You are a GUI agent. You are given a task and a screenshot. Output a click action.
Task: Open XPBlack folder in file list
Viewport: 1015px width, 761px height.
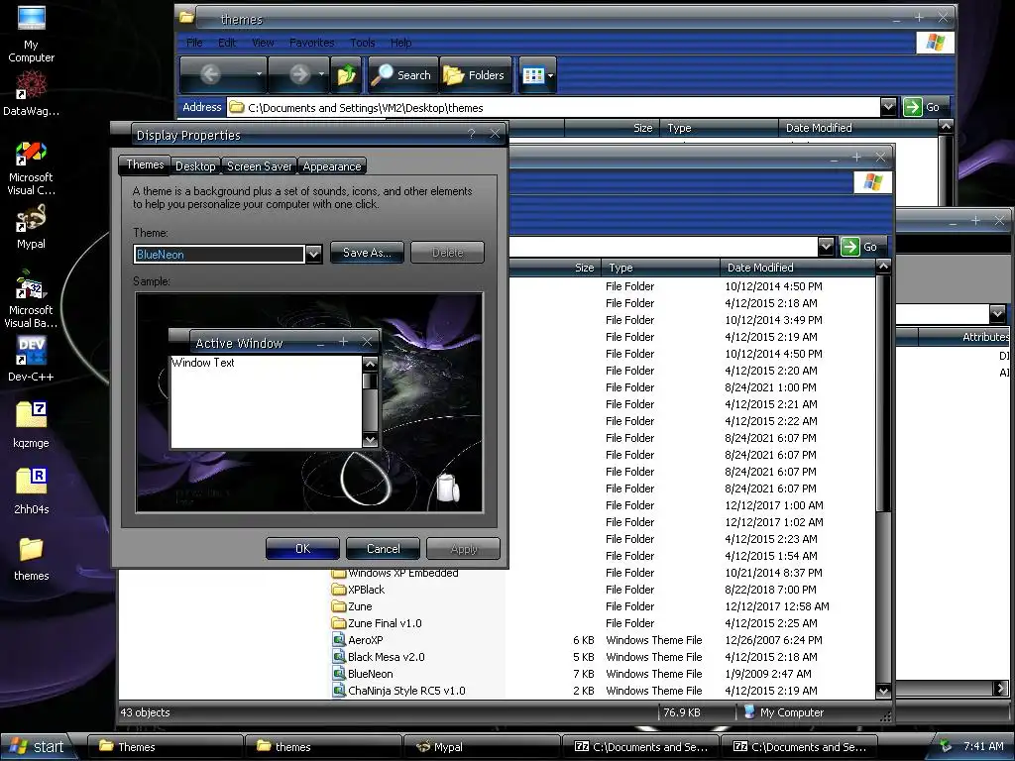click(x=358, y=590)
